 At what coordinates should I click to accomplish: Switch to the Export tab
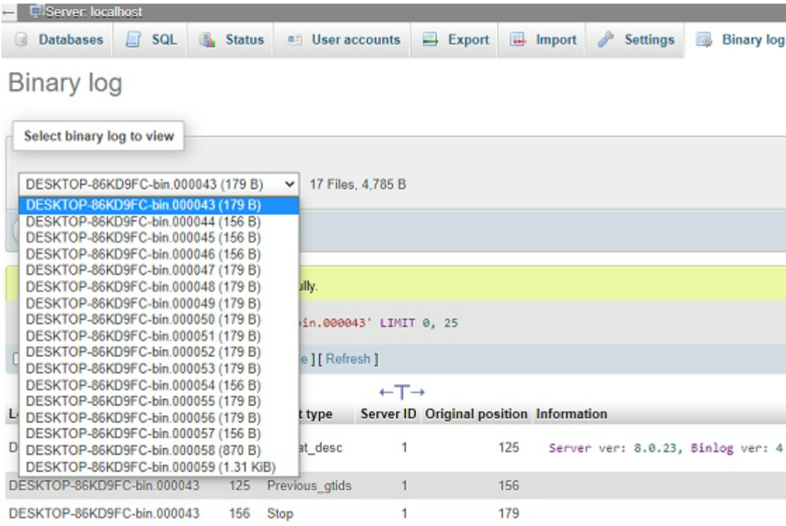tap(468, 40)
